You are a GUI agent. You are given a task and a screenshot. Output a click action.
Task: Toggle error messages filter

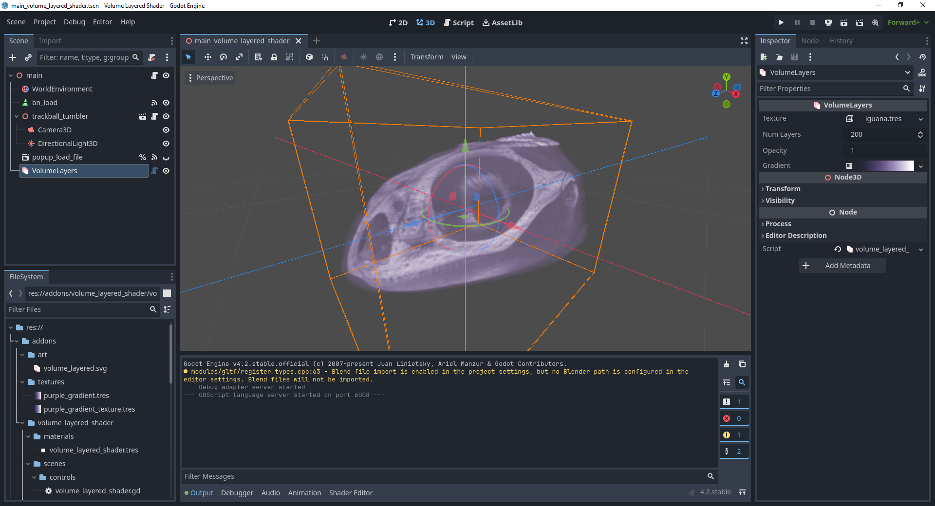(x=734, y=418)
